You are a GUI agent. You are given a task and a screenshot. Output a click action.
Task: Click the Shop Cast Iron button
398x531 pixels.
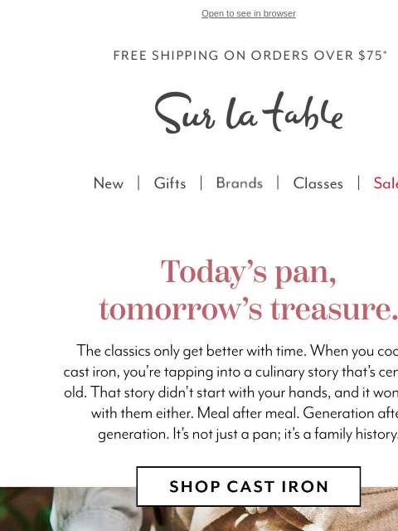coord(249,486)
